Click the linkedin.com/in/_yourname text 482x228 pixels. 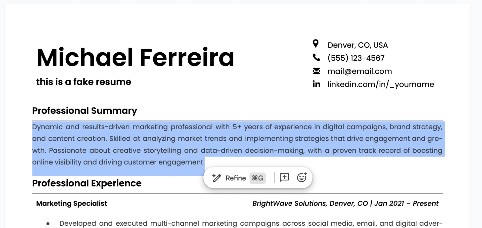click(x=381, y=84)
